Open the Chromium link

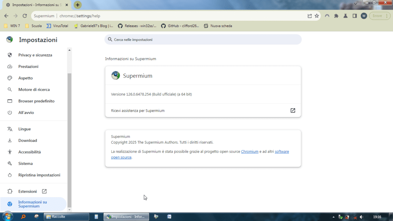[x=249, y=151]
